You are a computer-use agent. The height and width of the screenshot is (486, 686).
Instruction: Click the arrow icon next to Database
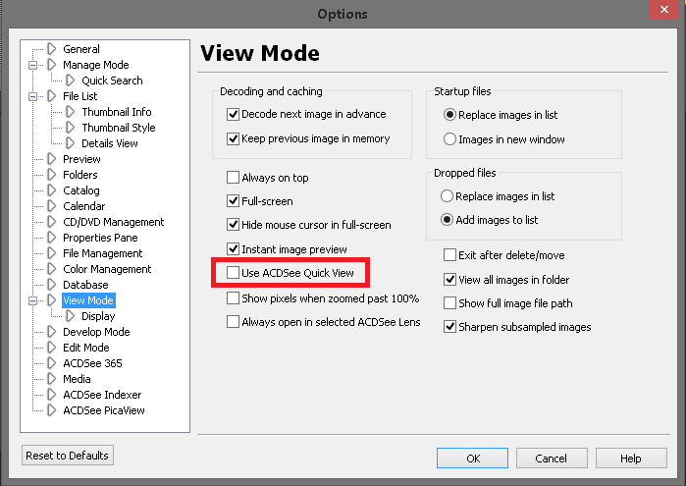click(53, 285)
